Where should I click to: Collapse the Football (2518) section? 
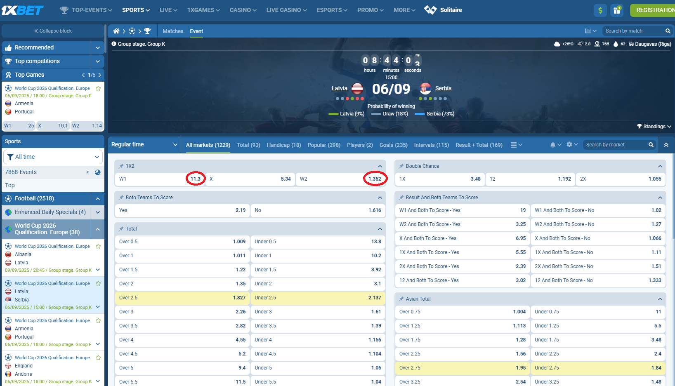coord(98,199)
